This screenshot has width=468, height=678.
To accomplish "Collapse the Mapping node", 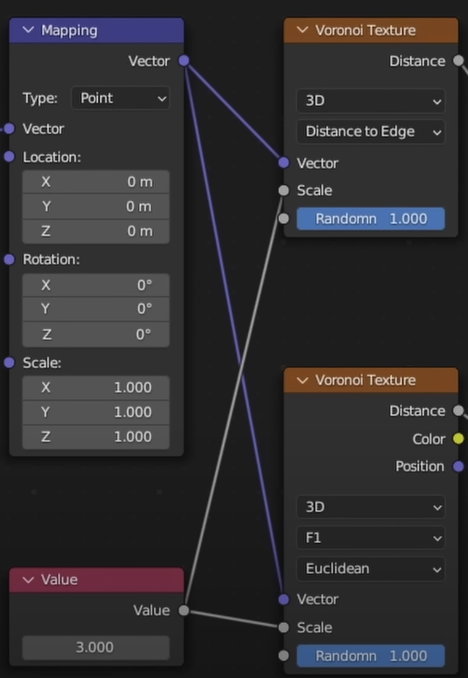I will click(x=28, y=30).
